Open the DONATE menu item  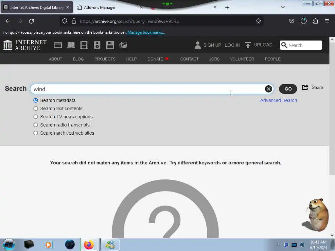(x=158, y=59)
